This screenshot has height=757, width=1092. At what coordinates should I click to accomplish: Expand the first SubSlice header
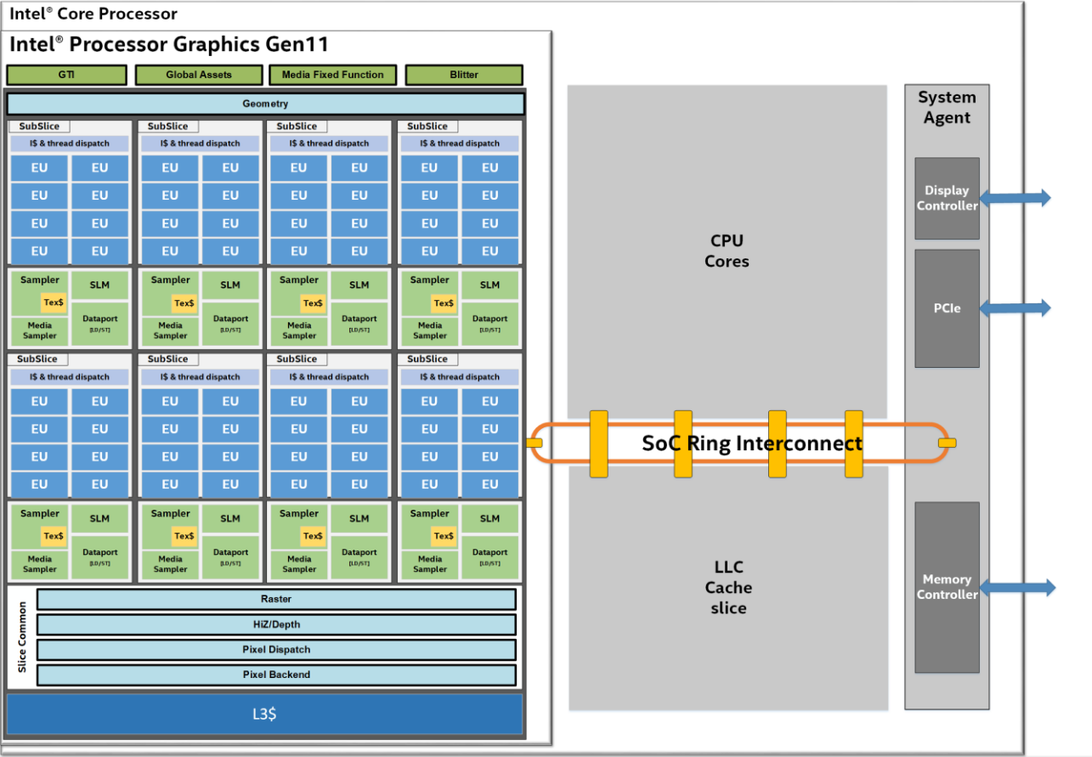38,126
